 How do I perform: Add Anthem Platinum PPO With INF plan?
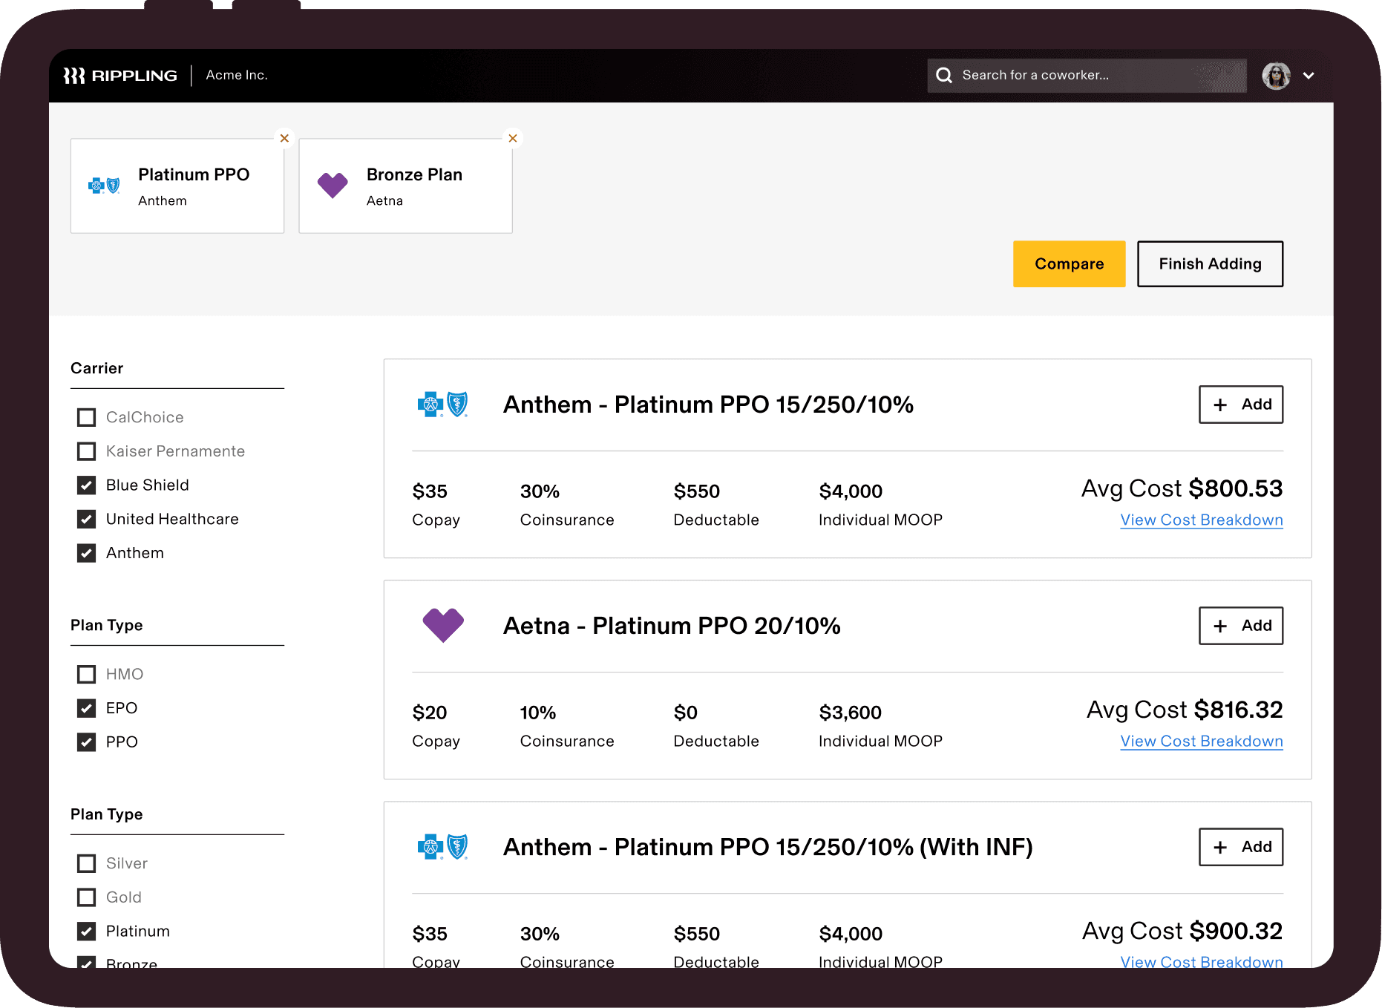click(1241, 847)
